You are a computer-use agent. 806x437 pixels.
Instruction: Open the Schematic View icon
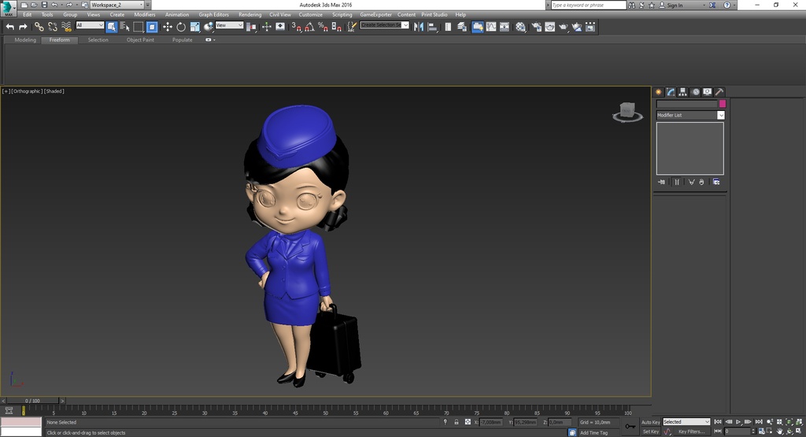coord(505,27)
